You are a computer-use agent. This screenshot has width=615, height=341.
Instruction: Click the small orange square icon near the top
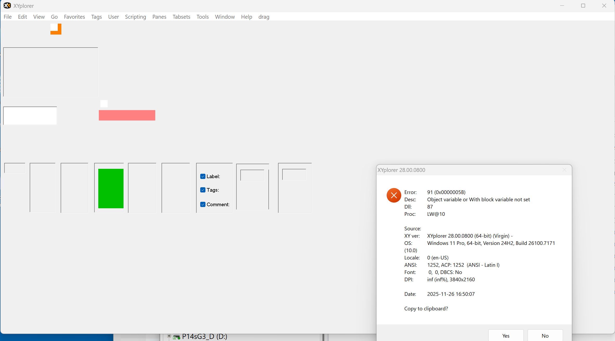(x=56, y=29)
